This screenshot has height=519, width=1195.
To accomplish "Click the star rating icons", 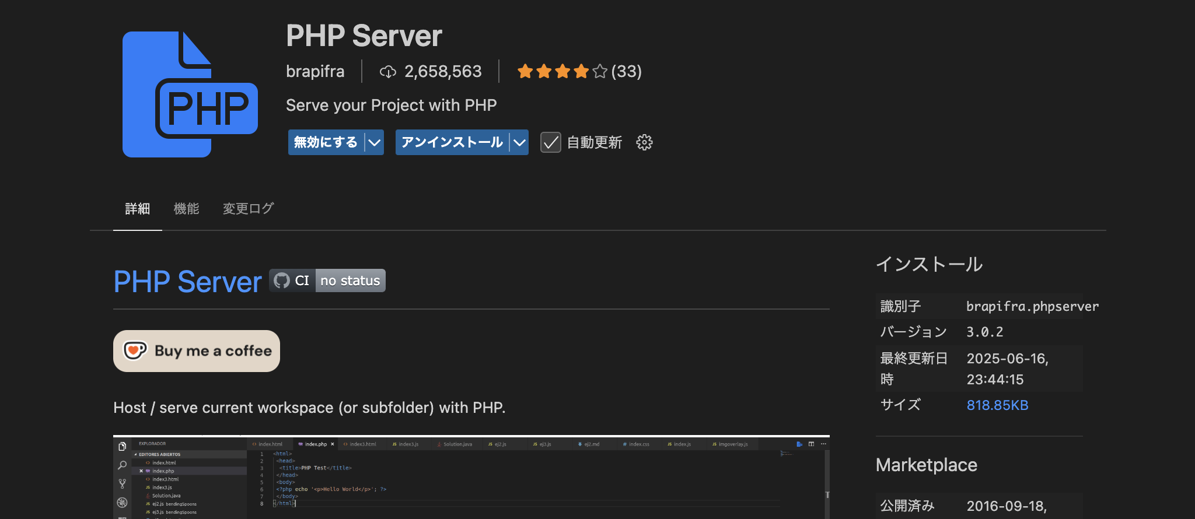I will tap(562, 72).
